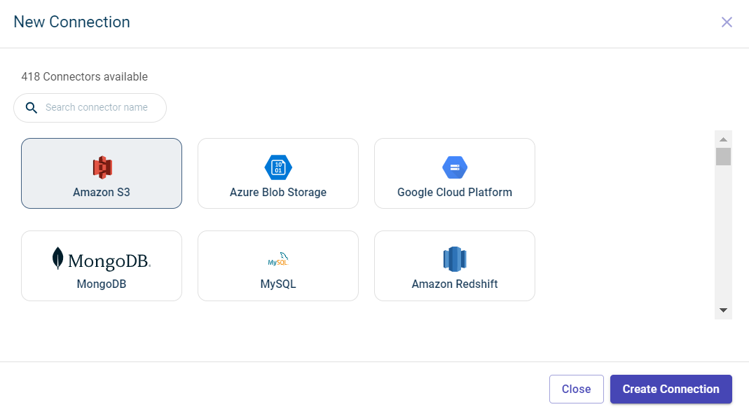Click the "Amazon S3" card label
This screenshot has height=414, width=749.
102,192
